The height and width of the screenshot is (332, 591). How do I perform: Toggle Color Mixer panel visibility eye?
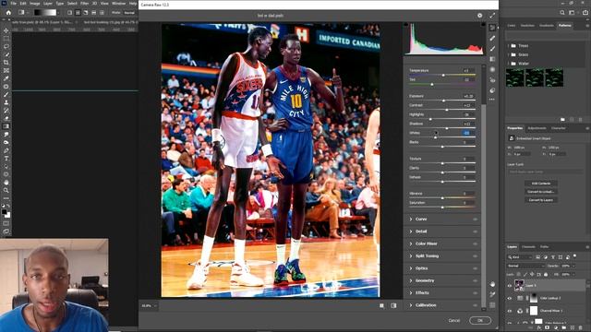(475, 243)
